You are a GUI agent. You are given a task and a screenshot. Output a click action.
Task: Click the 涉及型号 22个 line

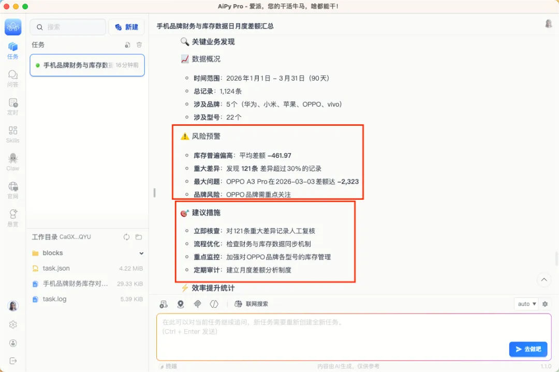click(217, 117)
